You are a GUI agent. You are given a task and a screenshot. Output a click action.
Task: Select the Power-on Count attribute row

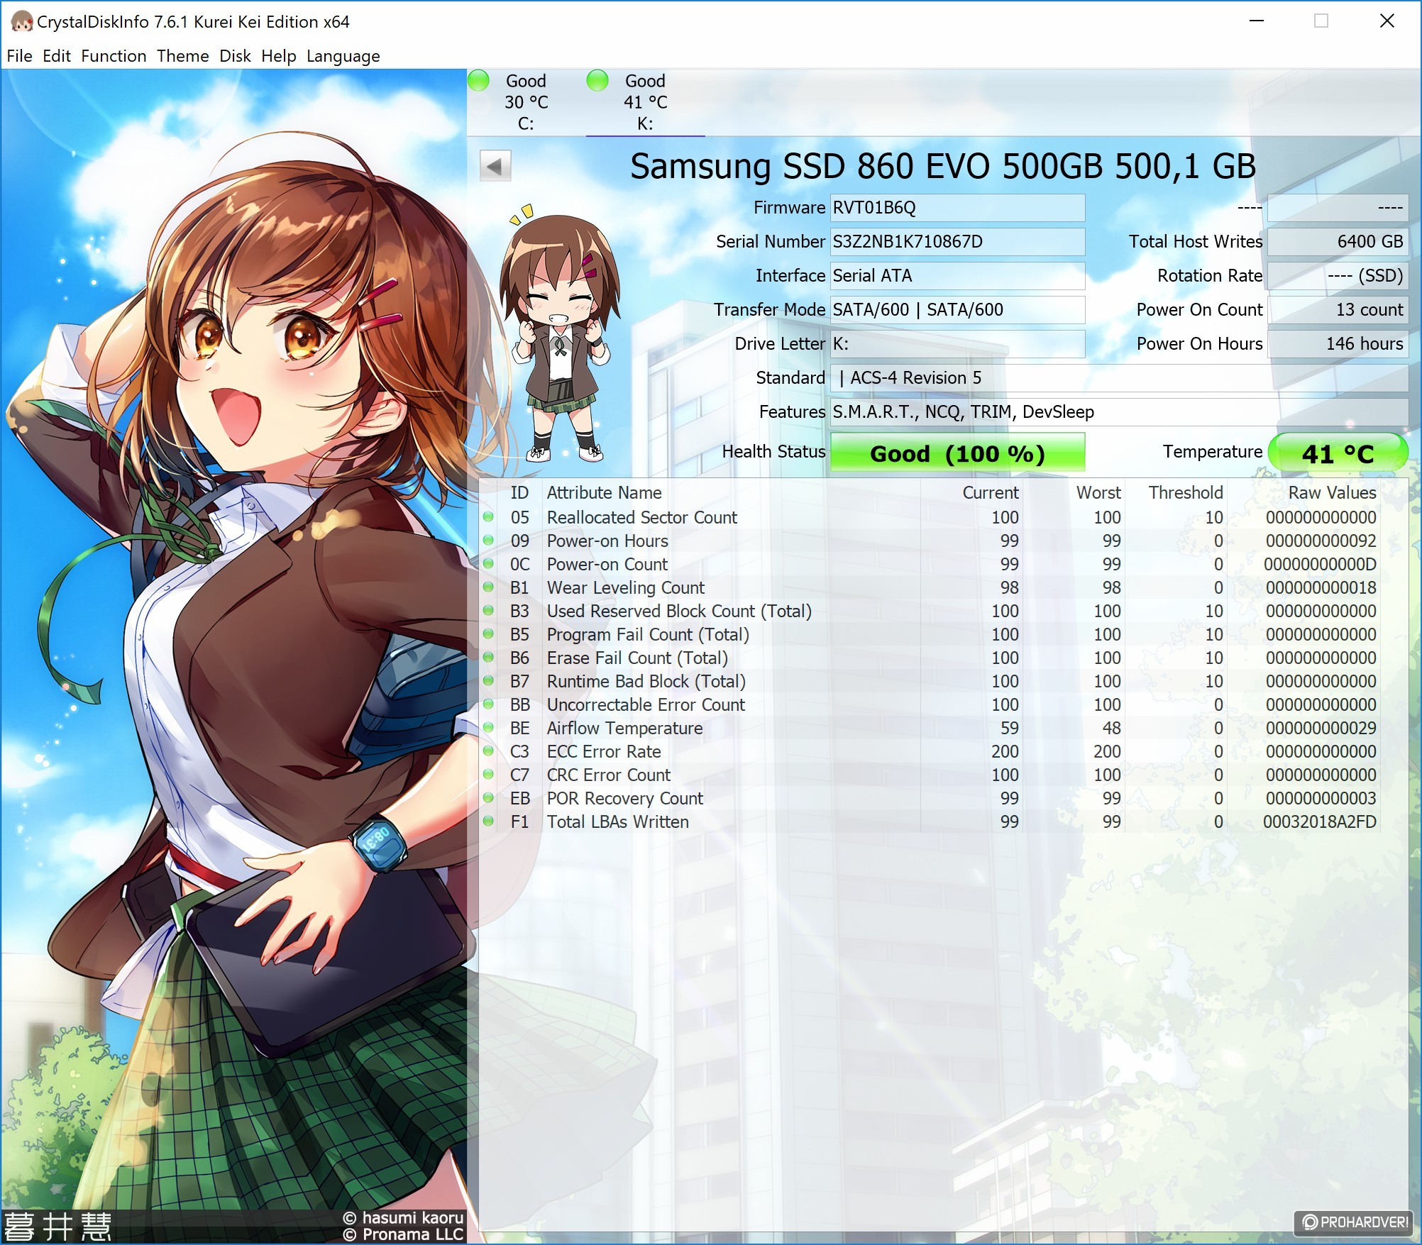coord(930,565)
